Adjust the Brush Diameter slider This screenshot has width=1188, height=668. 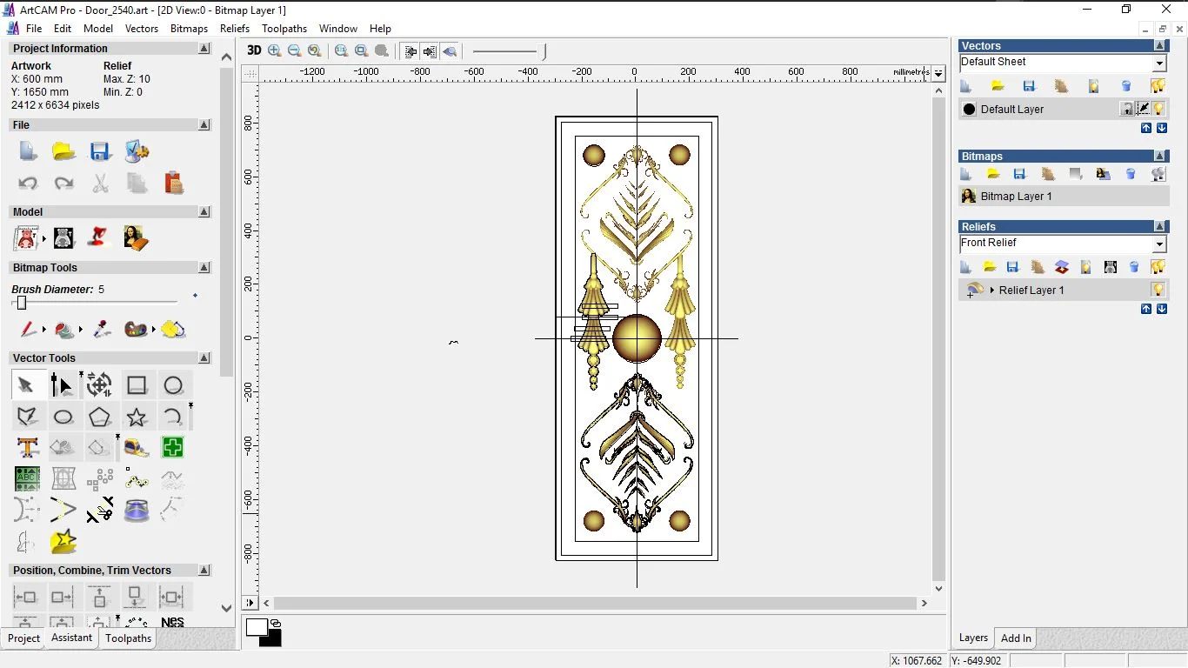(x=22, y=303)
